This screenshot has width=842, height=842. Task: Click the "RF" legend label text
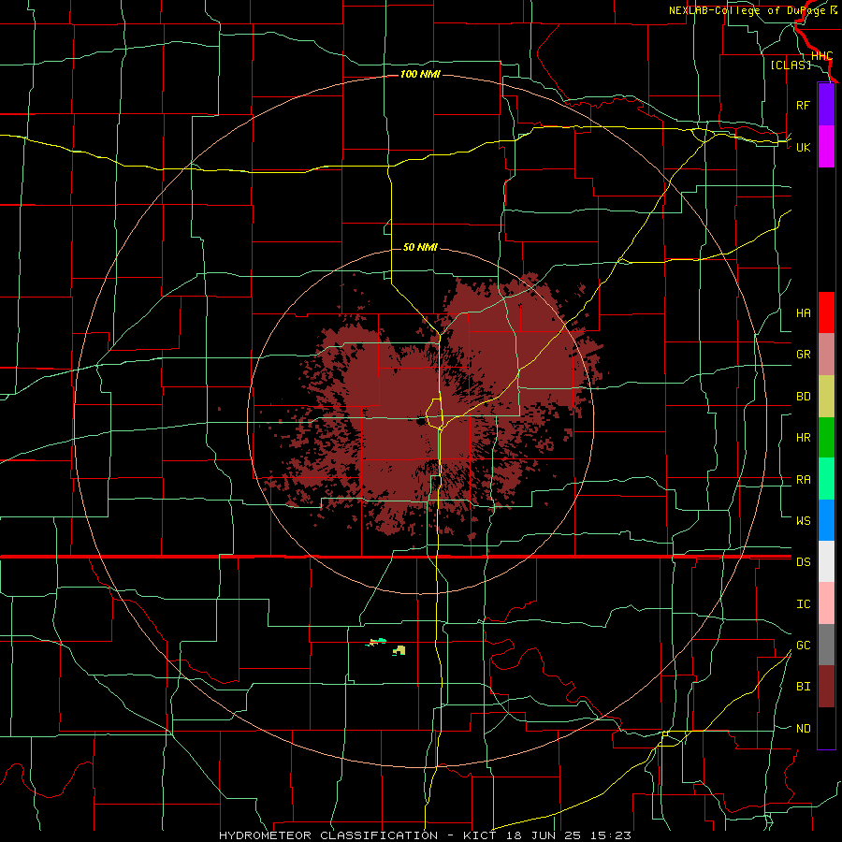tap(803, 105)
